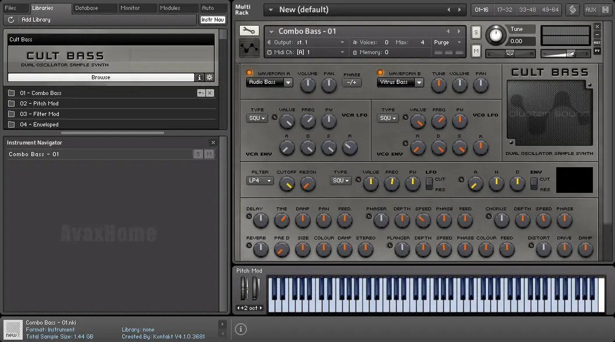Close the Instrument Navigator pane

(213, 143)
